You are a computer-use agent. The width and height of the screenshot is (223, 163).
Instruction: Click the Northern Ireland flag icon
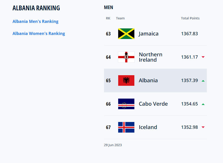point(126,57)
